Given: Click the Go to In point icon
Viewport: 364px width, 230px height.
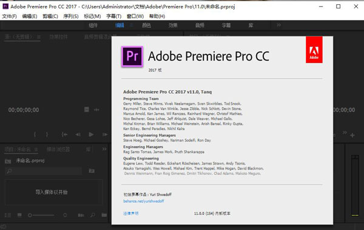Looking at the screenshot, I should 64,134.
